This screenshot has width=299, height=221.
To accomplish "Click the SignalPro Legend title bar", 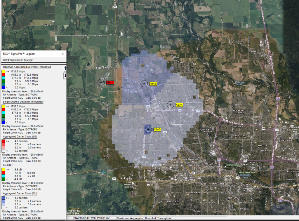I will coord(29,54).
